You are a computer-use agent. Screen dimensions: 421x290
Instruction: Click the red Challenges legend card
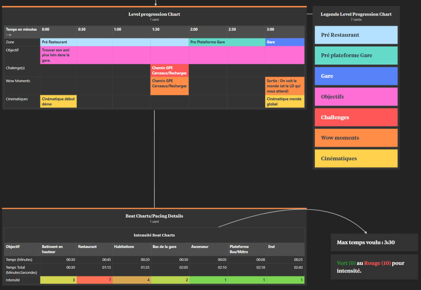[356, 117]
